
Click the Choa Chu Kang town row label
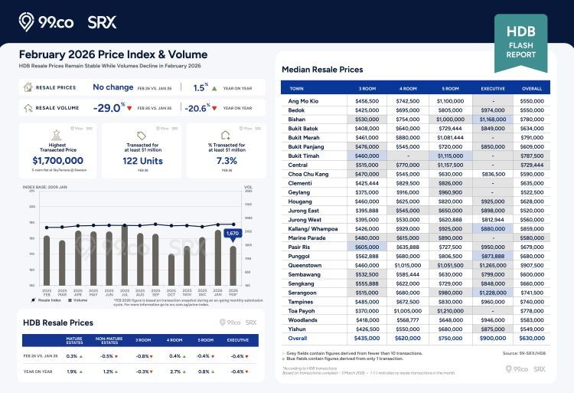coord(308,175)
